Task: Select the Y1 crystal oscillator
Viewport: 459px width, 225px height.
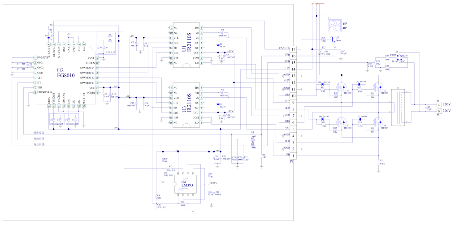Action: pyautogui.click(x=26, y=66)
